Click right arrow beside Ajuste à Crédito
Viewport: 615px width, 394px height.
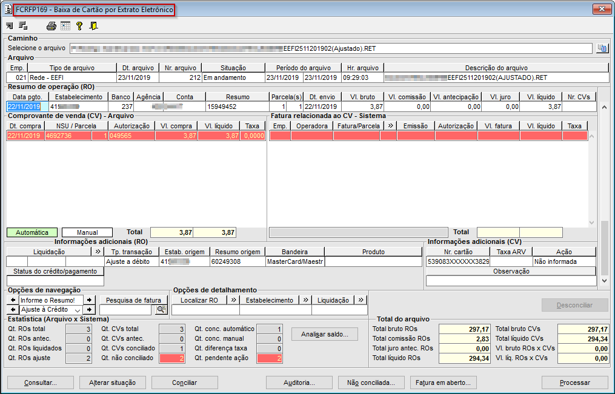(90, 309)
